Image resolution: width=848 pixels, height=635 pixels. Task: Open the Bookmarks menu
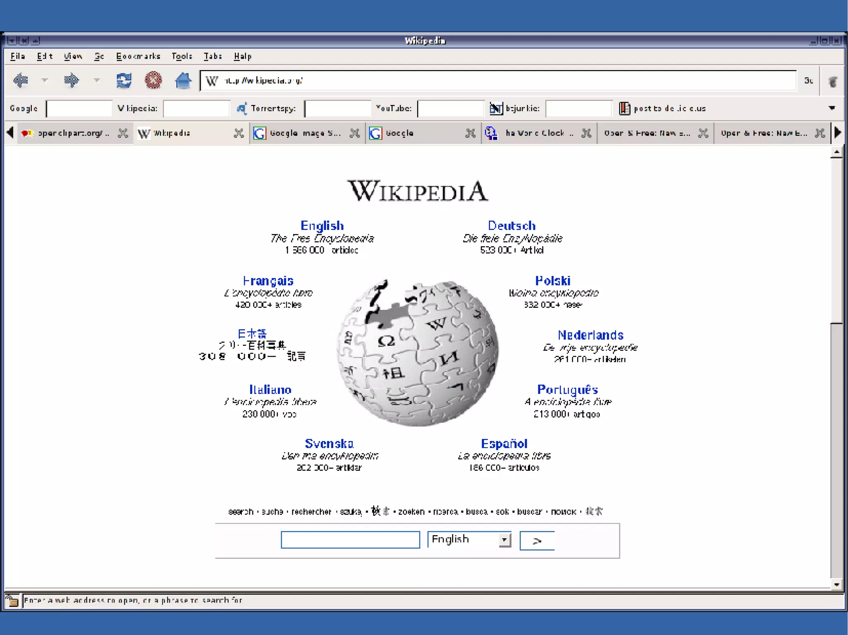coord(138,56)
